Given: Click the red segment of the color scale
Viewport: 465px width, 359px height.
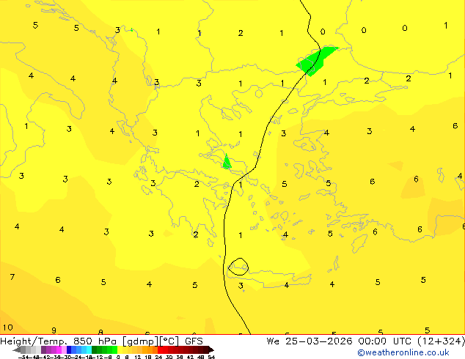Looking at the screenshot, I should tap(176, 349).
